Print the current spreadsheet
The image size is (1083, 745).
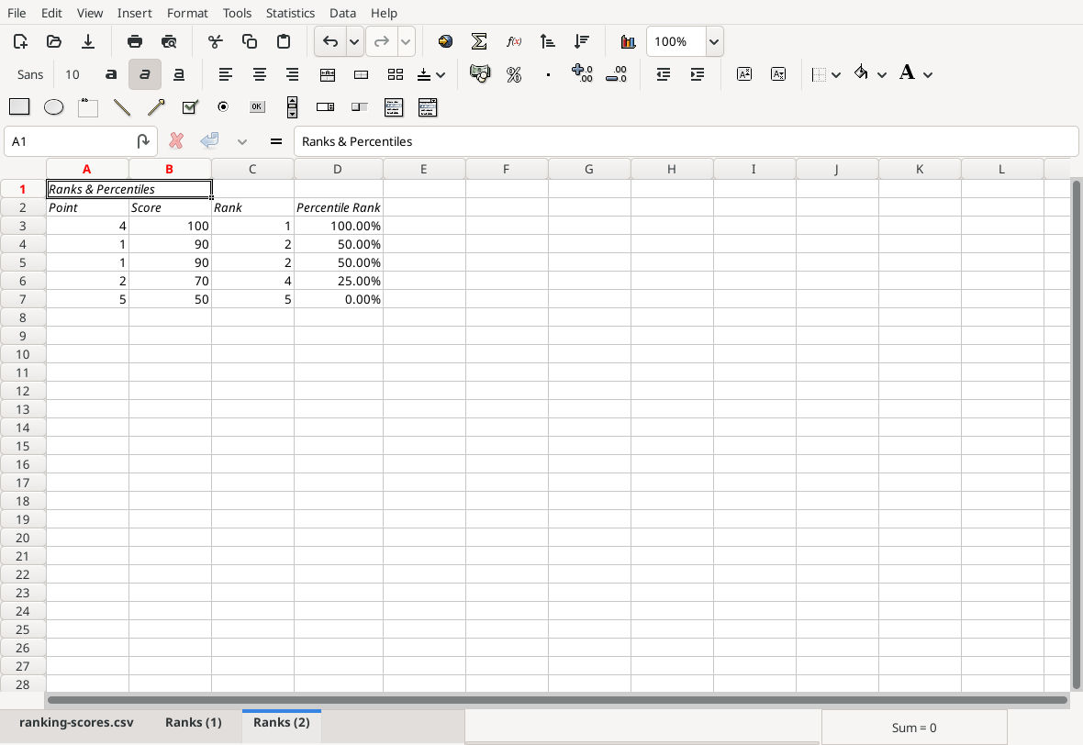pyautogui.click(x=135, y=41)
